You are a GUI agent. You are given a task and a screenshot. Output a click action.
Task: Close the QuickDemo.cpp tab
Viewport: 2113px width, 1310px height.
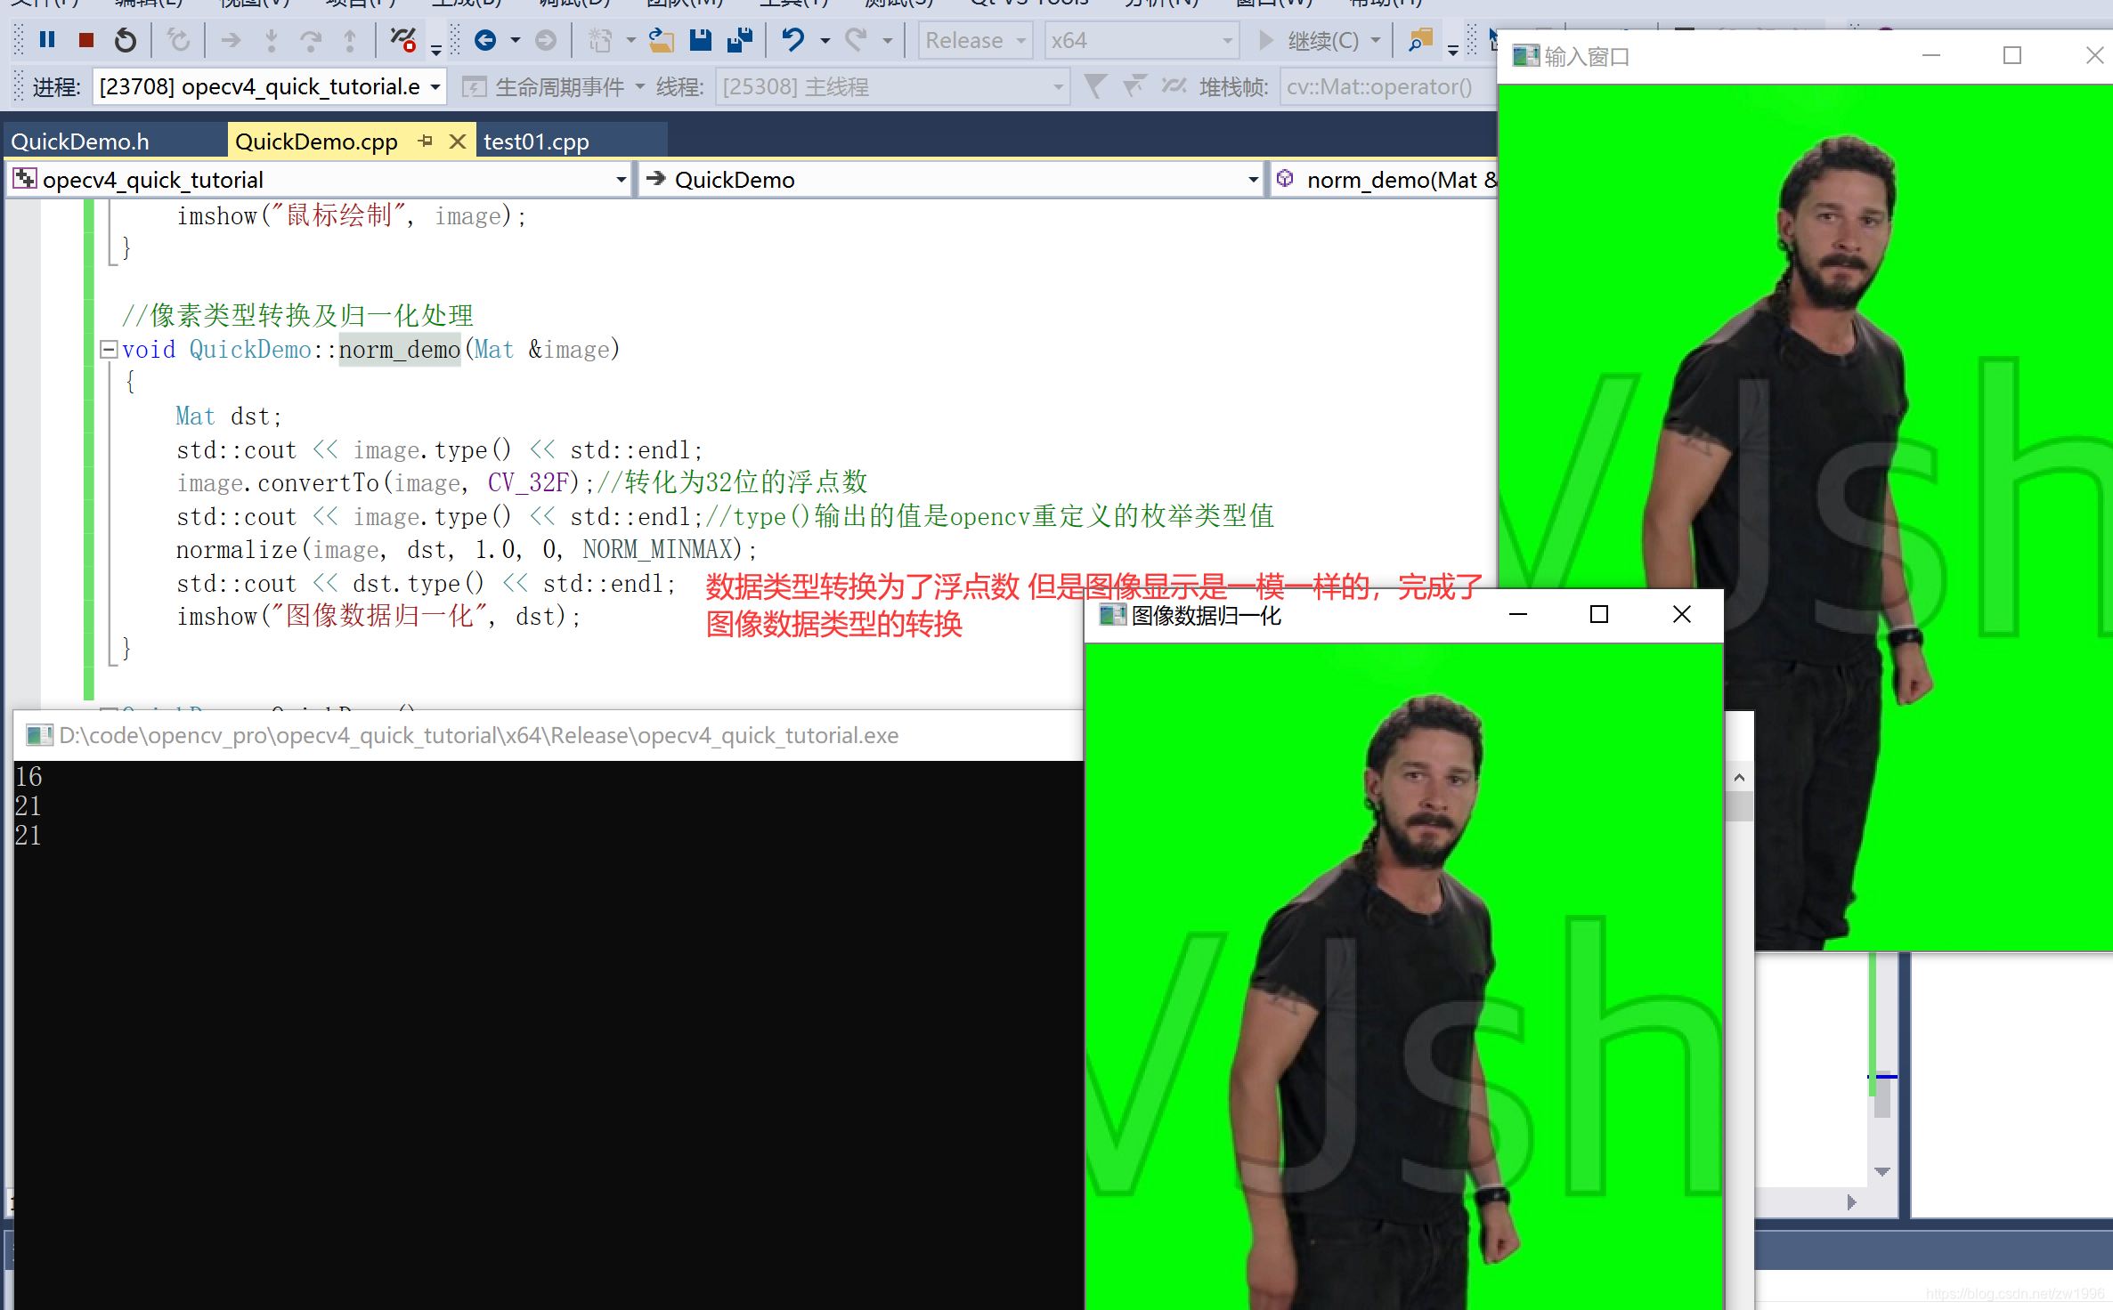tap(458, 142)
